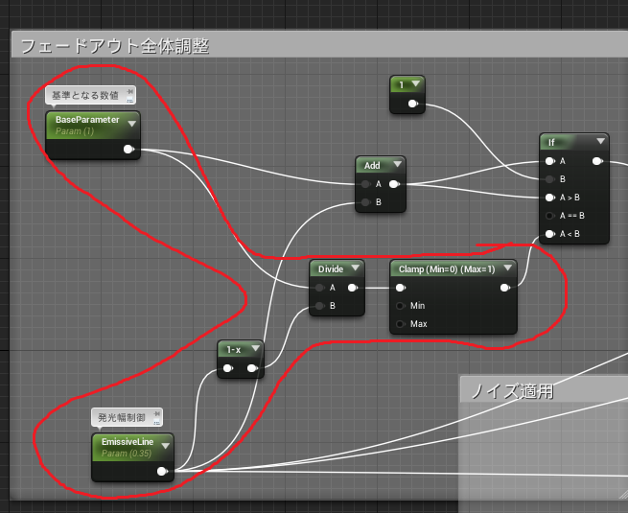Select the EmissiveLine node title
628x513 pixels.
[128, 442]
